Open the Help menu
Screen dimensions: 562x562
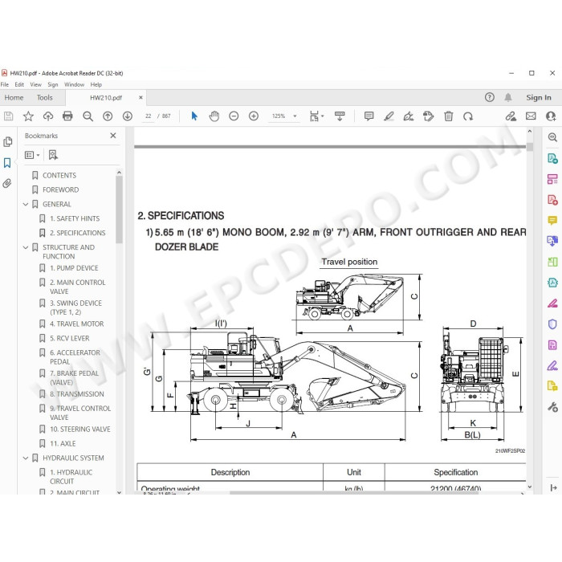click(96, 84)
